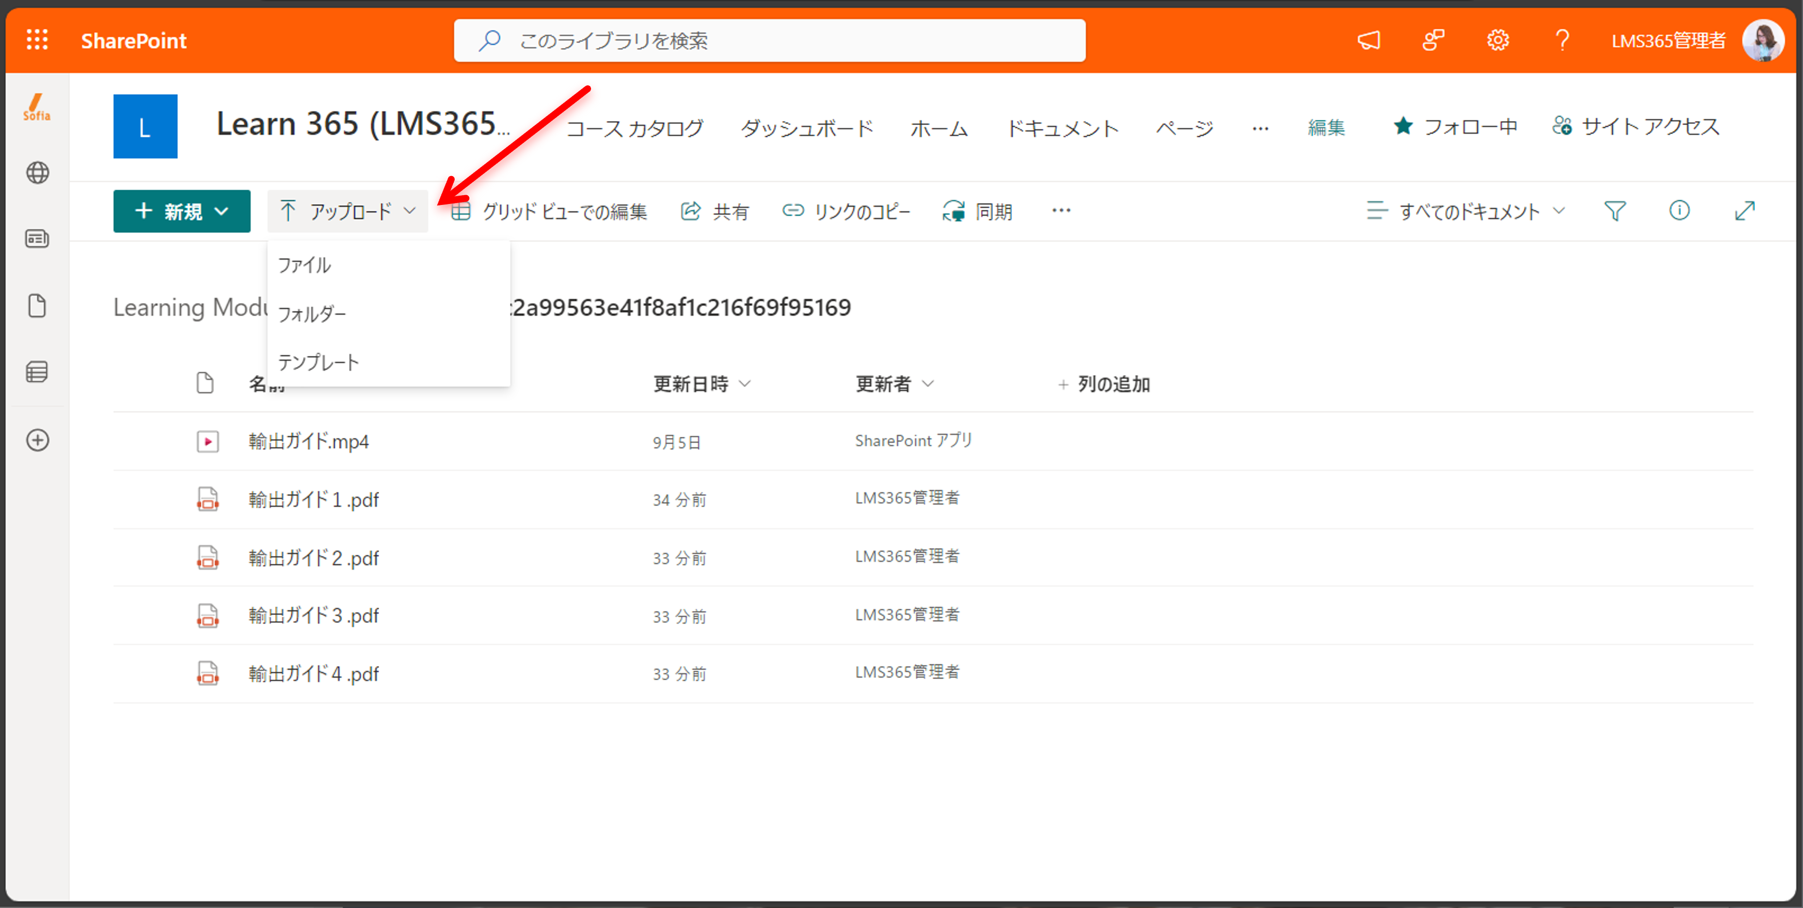Click the PDF icon of 輸出ガイド１.pdf

208,500
